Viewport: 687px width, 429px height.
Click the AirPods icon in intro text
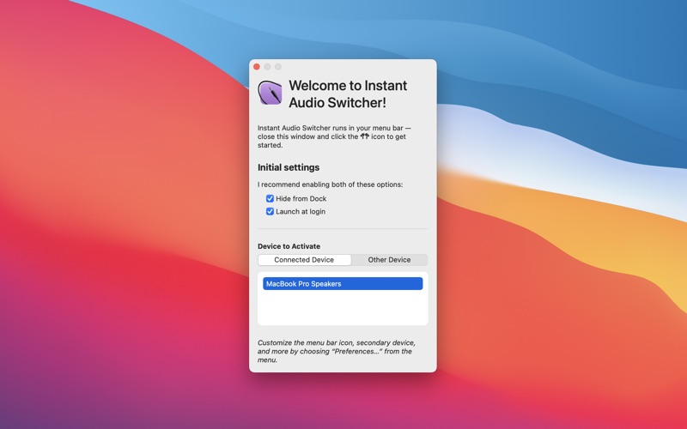[364, 136]
